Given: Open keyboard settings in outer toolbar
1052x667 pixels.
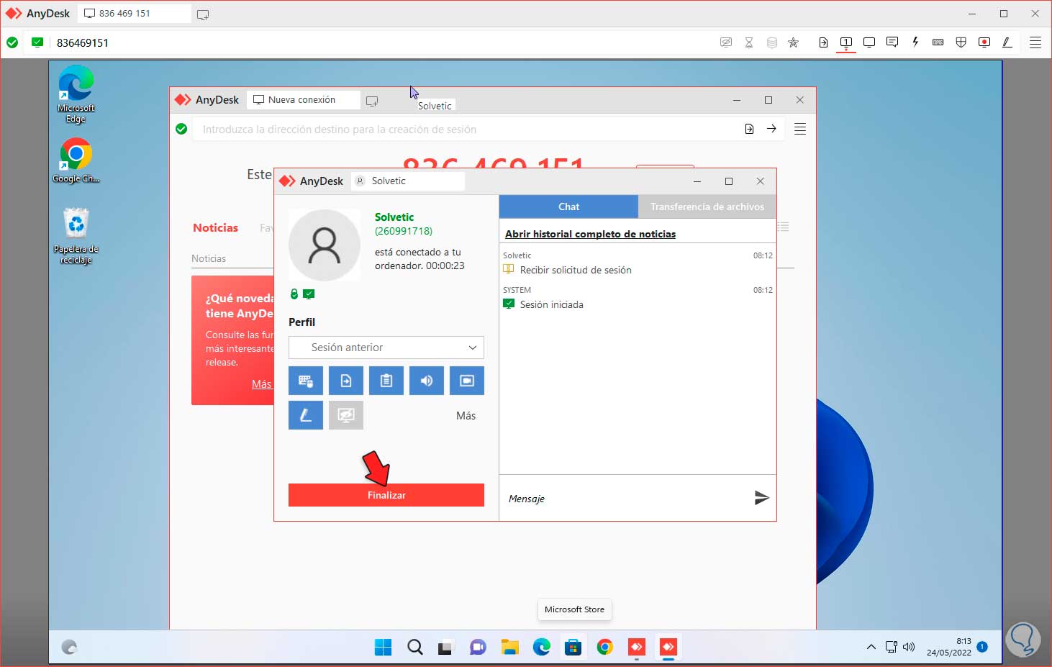Looking at the screenshot, I should coord(938,42).
